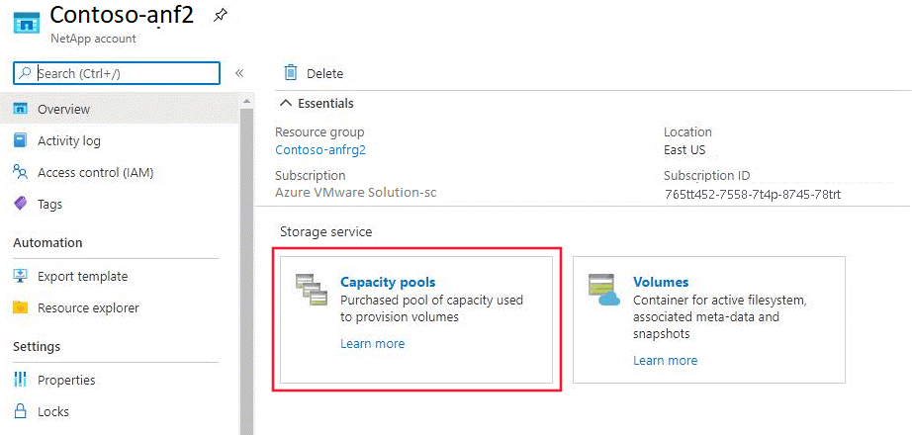Click the Volumes tile icon
Screen dimensions: 912x435
tap(602, 290)
